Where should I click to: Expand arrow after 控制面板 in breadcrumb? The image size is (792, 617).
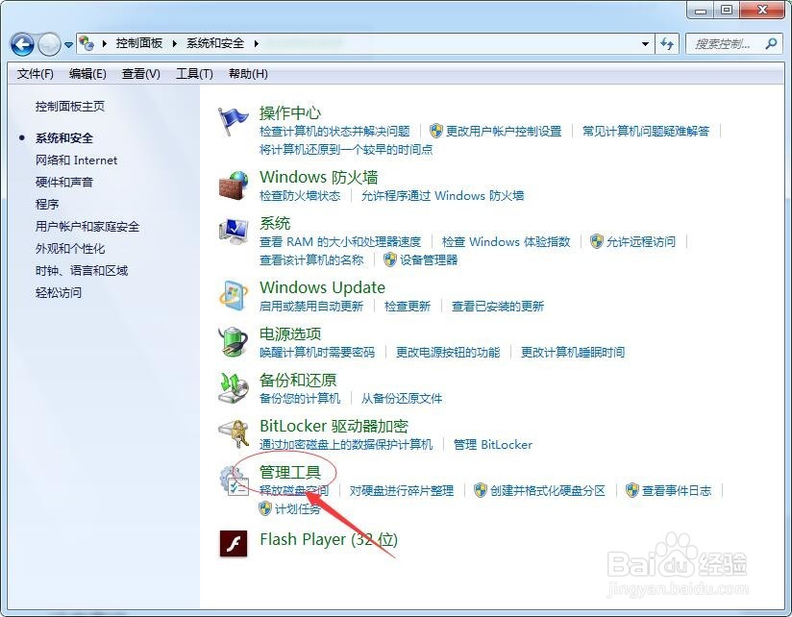(x=174, y=44)
